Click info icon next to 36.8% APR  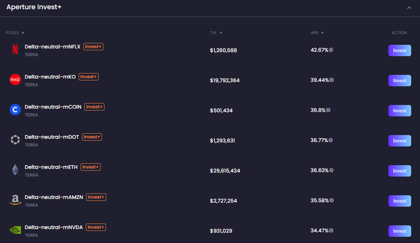[x=328, y=110]
